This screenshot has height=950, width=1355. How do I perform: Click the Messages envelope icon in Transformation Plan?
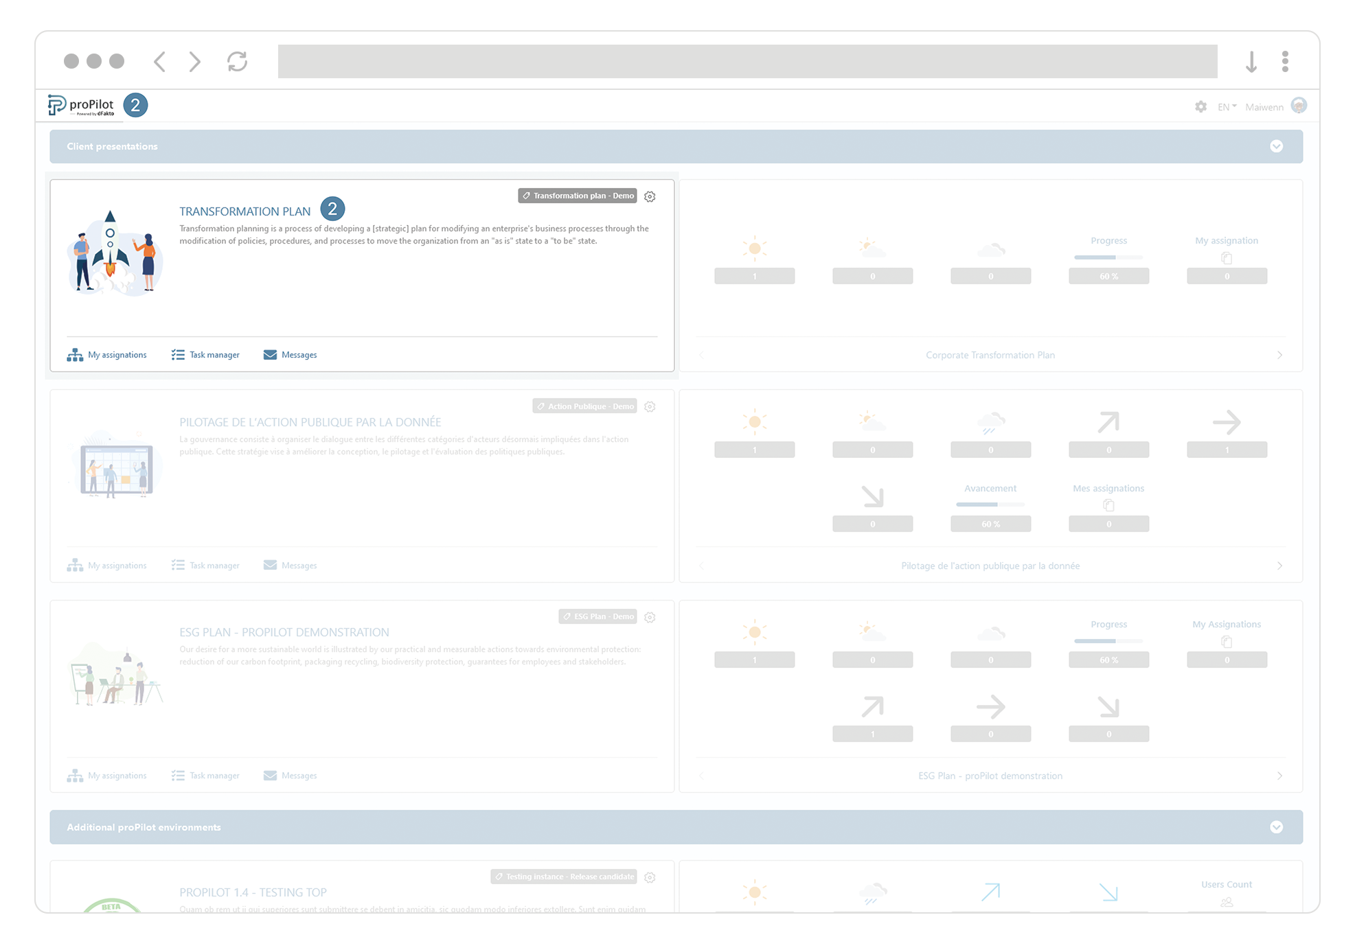pos(270,355)
